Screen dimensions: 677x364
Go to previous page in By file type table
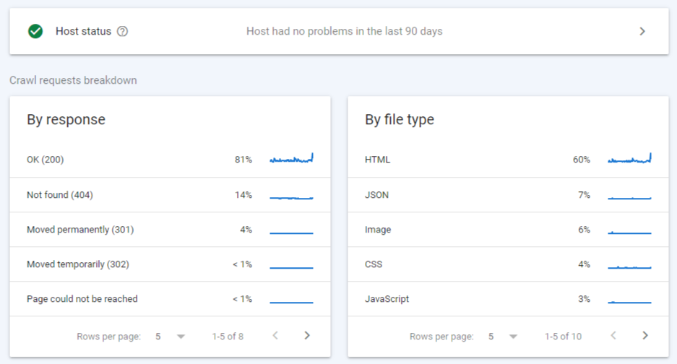(613, 336)
